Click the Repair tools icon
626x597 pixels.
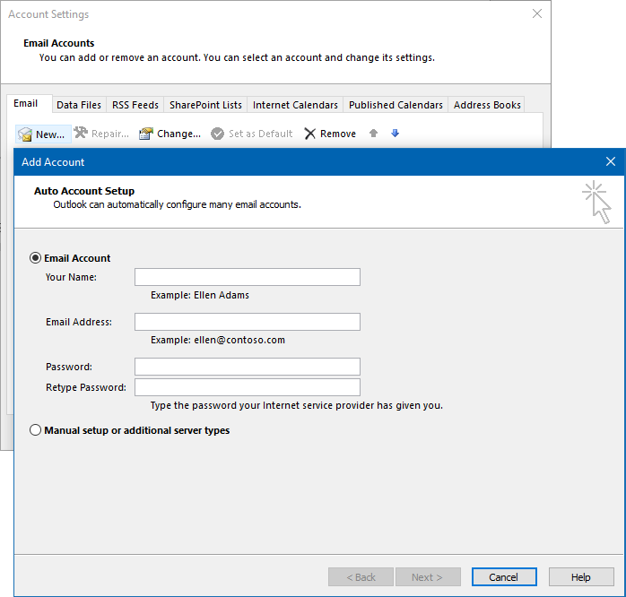click(x=81, y=133)
